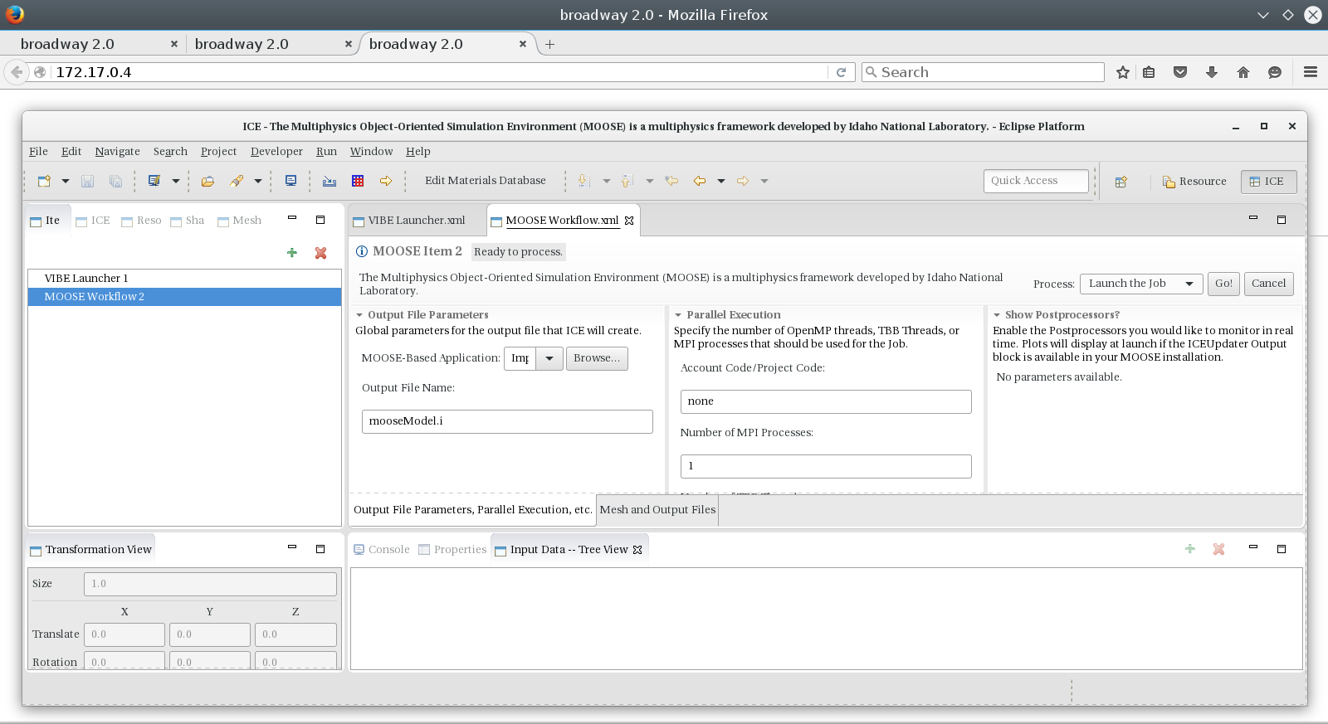Click the blue-red grid toolbar icon
This screenshot has width=1328, height=724.
(358, 181)
